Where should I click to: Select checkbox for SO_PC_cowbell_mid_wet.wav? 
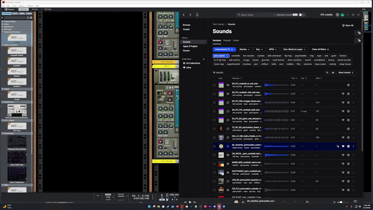coord(214,94)
